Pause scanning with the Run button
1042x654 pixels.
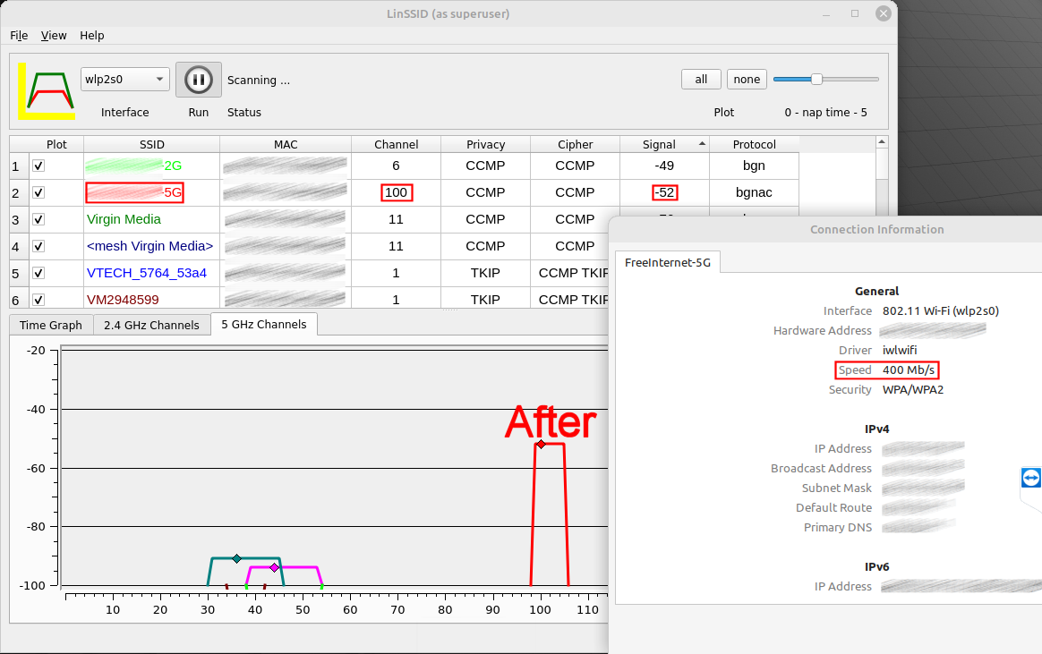(198, 80)
